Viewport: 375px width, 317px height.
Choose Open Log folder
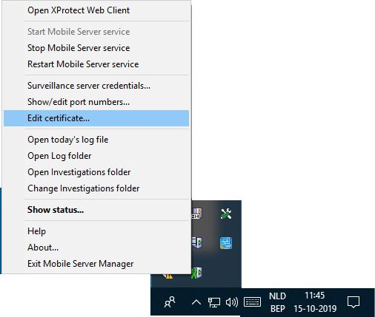(96, 156)
